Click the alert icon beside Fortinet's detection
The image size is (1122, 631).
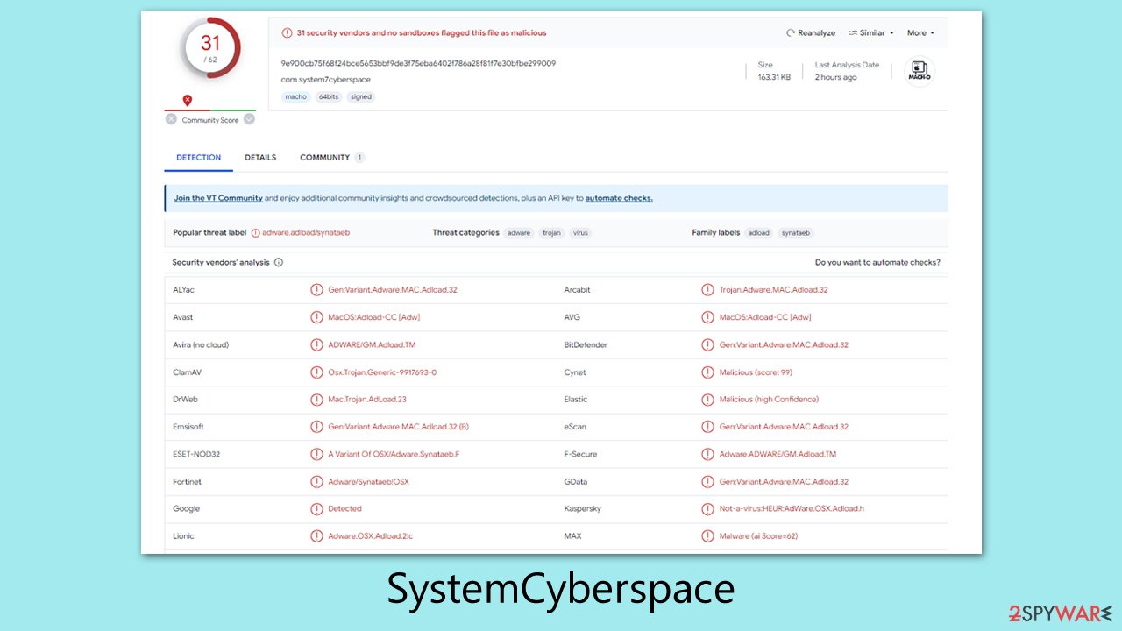316,481
